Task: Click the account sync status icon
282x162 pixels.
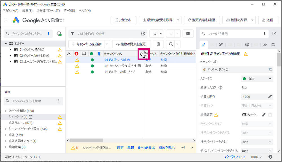Action: pyautogui.click(x=59, y=33)
